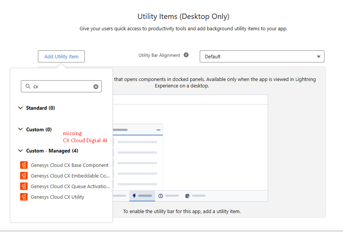
Task: Click the notes icon in preview bar
Action: coord(187,196)
